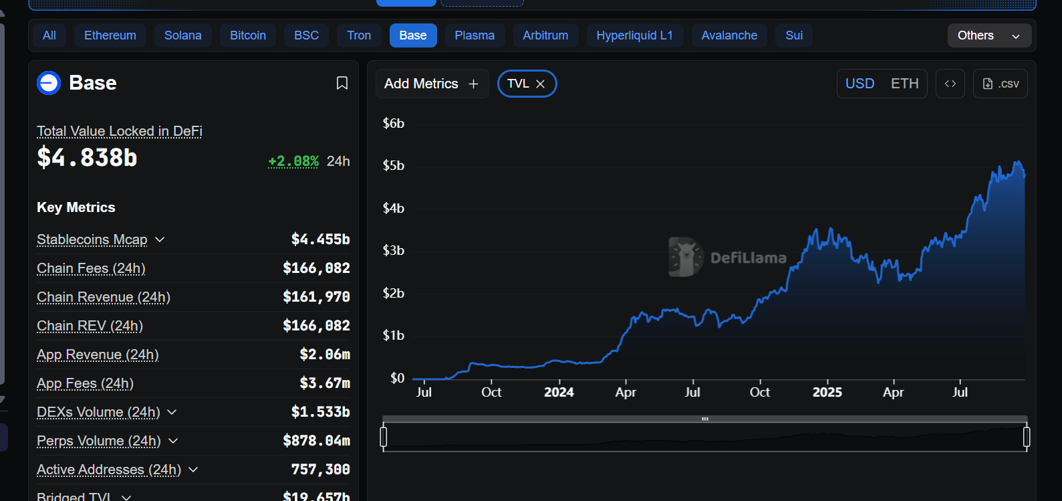Select the Arbitrum chain tab
The image size is (1062, 501).
point(545,35)
